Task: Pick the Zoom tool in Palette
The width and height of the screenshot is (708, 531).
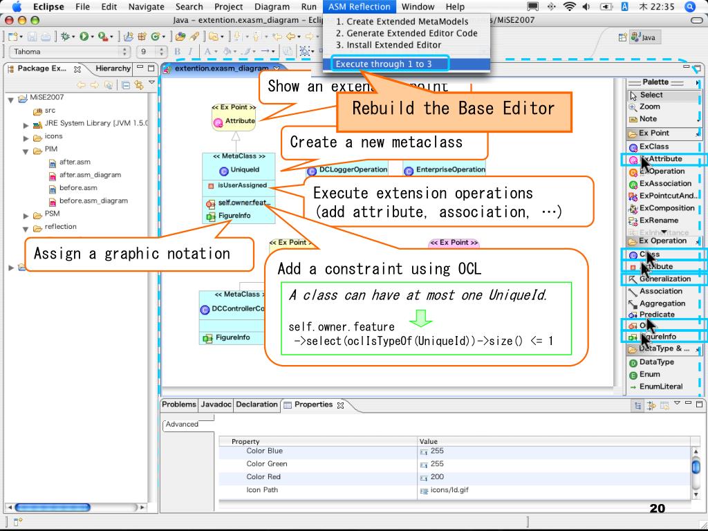Action: pyautogui.click(x=644, y=106)
